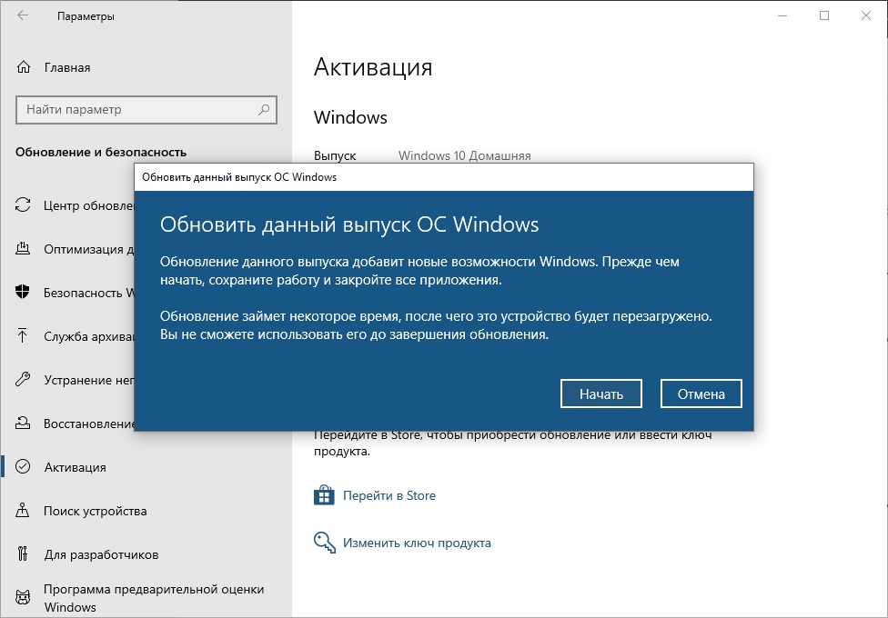Click the upward arrow icon for Служба архивации
This screenshot has height=618, width=888.
click(23, 335)
